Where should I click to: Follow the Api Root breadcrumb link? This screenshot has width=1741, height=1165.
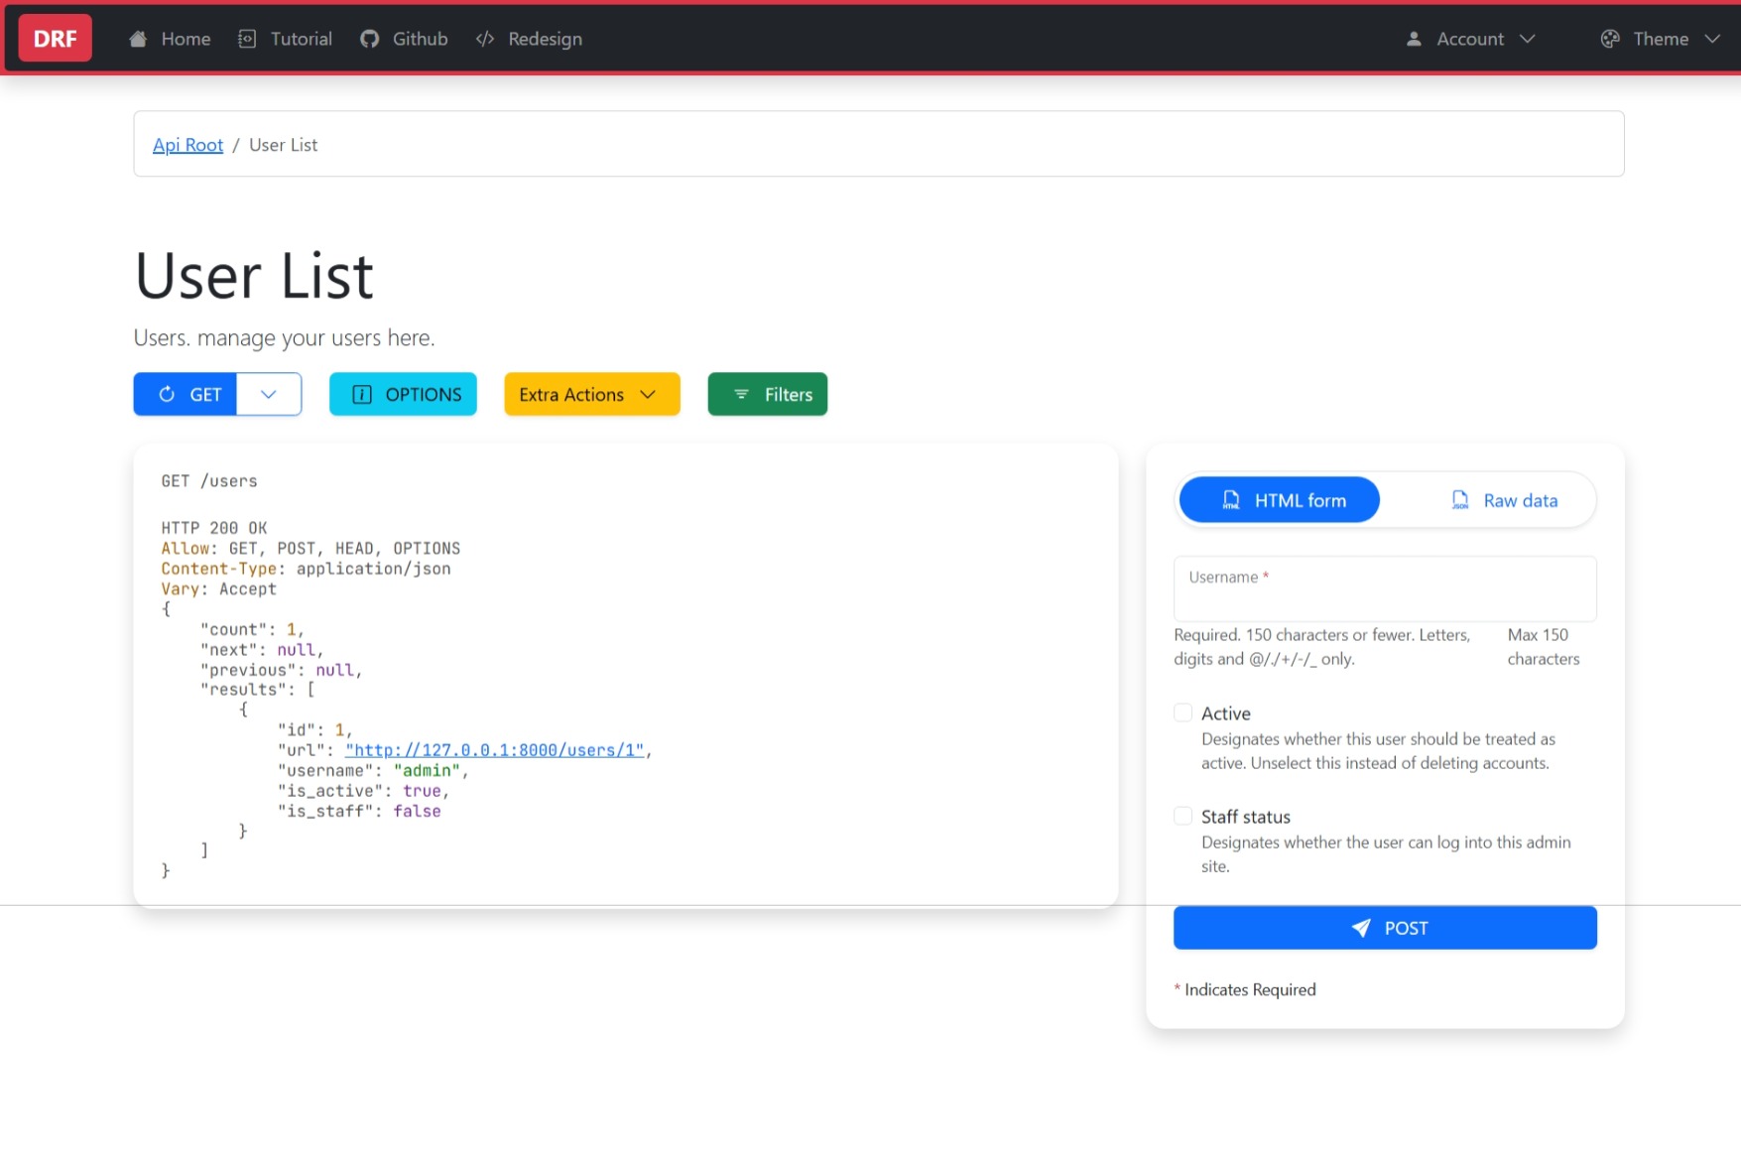(x=187, y=144)
